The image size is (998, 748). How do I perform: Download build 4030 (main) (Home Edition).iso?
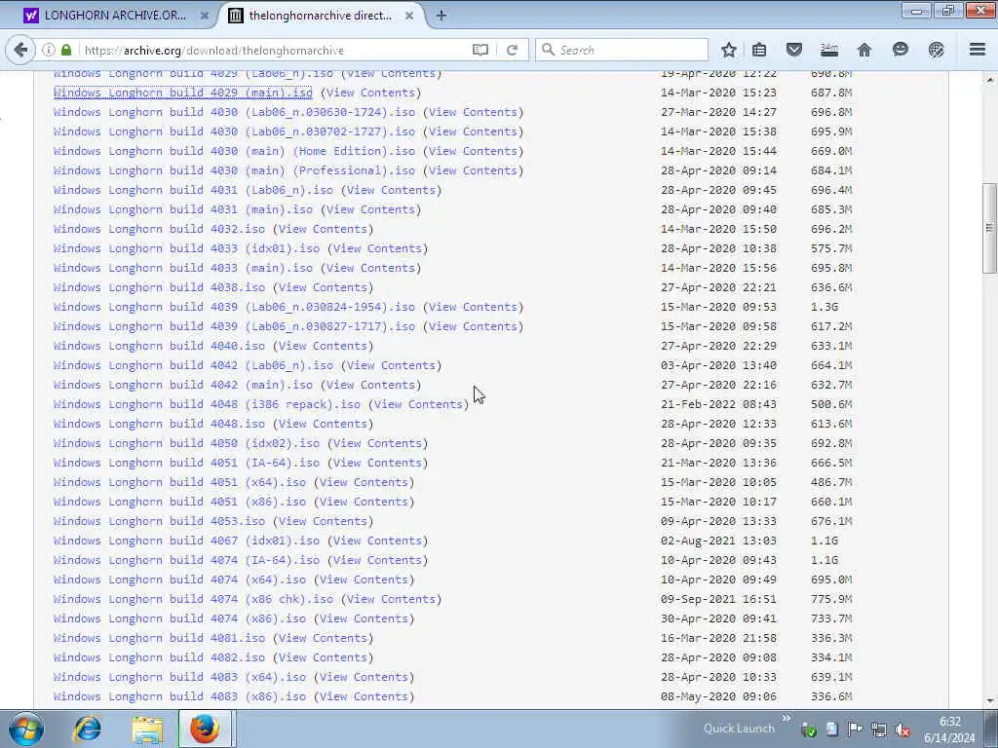coord(234,151)
